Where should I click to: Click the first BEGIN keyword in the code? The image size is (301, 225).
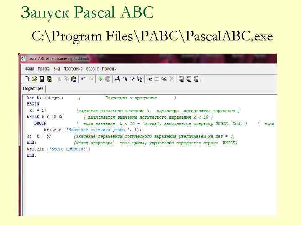33,104
